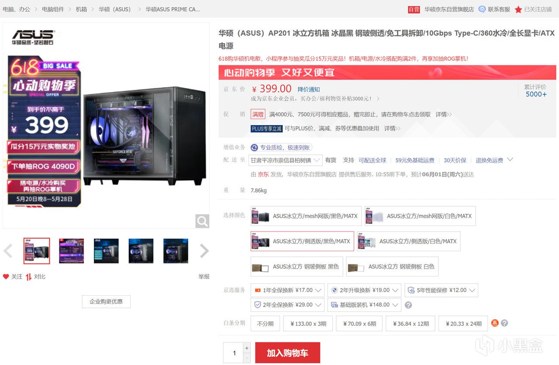Click the help icon beside 白条分期 options
The image size is (559, 365).
tap(504, 323)
